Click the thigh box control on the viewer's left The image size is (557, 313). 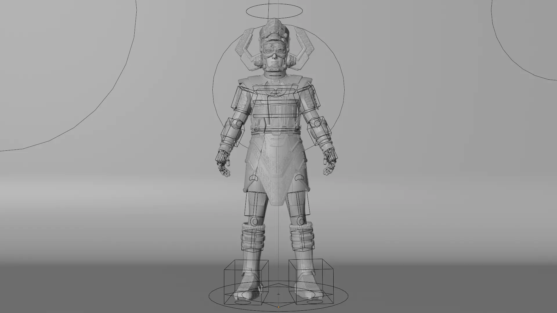point(256,205)
